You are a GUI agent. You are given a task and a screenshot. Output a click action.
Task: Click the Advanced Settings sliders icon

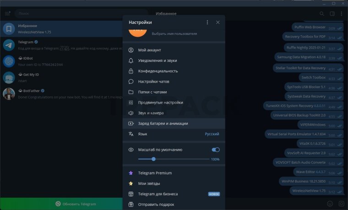tap(131, 103)
